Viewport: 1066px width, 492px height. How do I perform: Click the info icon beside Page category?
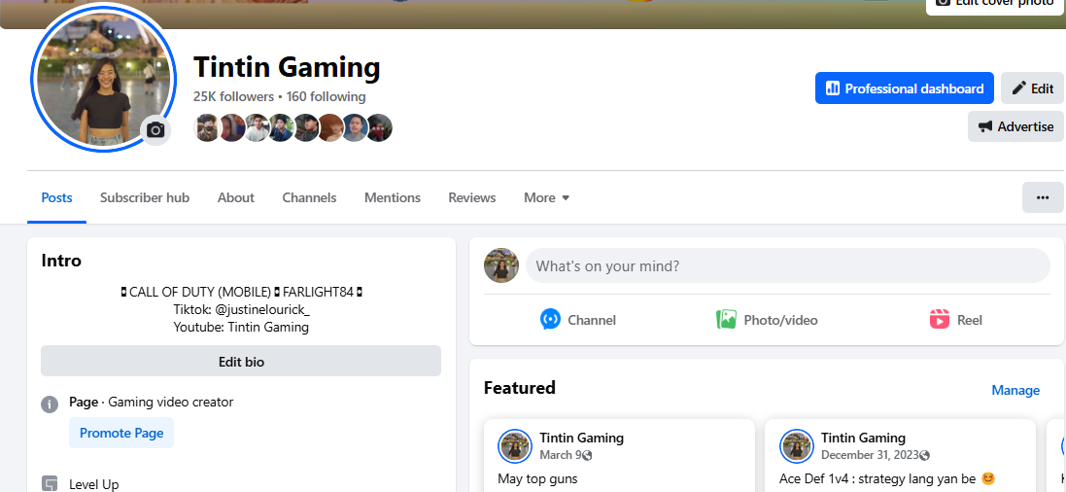point(50,404)
